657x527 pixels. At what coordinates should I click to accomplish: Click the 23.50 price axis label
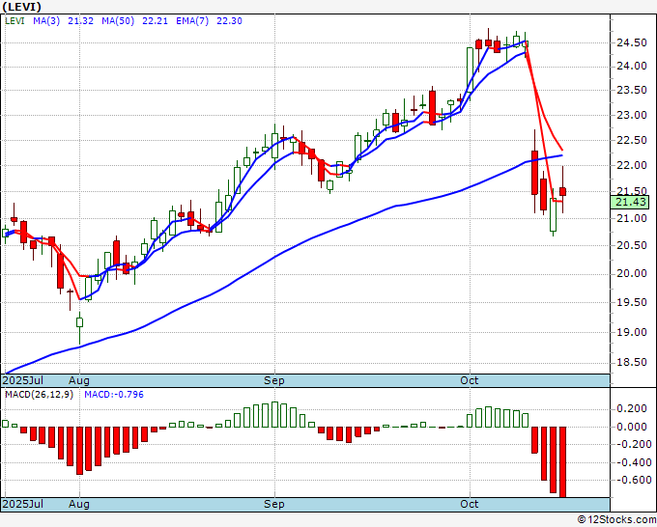click(x=632, y=91)
